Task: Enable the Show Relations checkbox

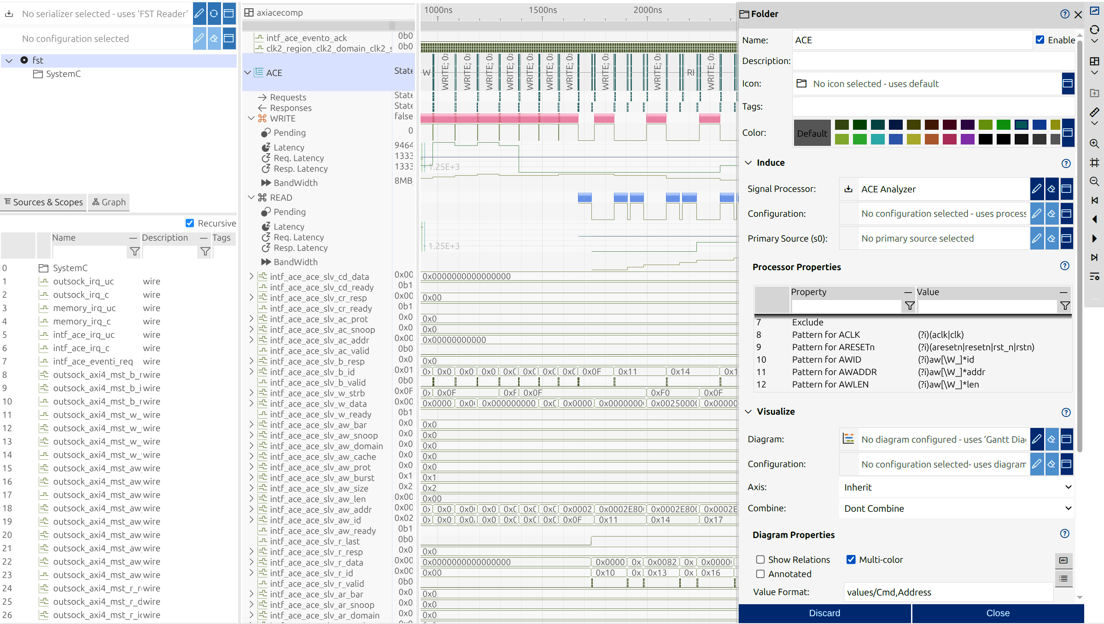Action: (760, 560)
